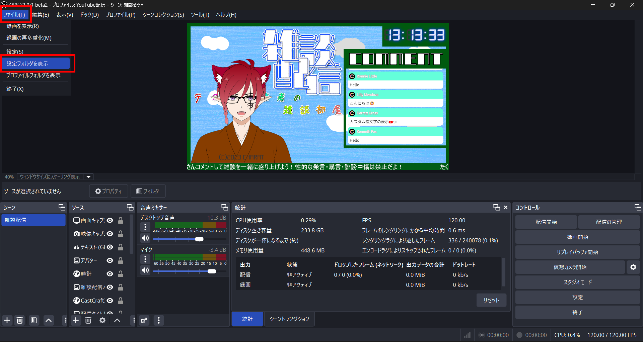Hide テキスト (GDI) source with eye
Screen dimensions: 643x342
[110, 247]
